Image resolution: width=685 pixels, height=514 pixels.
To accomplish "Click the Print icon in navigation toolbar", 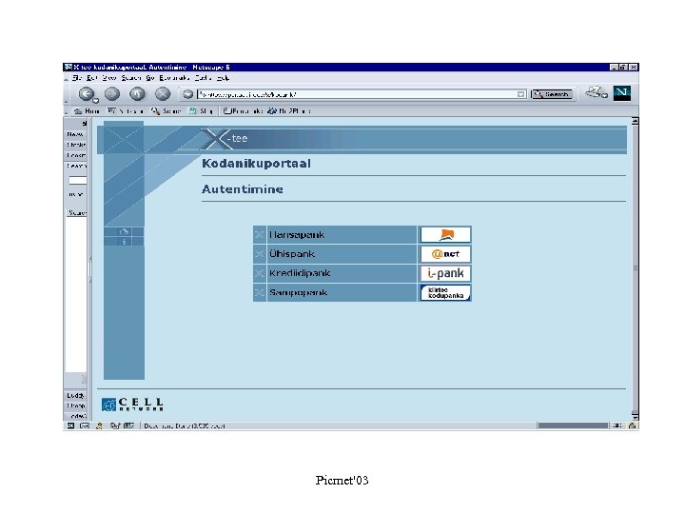I will click(x=594, y=91).
